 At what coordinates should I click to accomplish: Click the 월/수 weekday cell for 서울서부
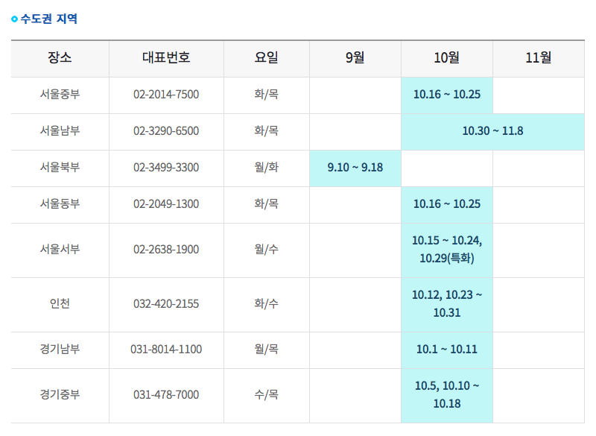266,250
